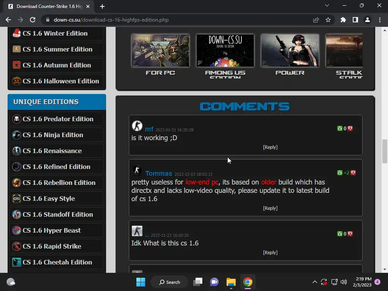Open the POWER edition thumbnail
The image size is (388, 291).
(290, 50)
